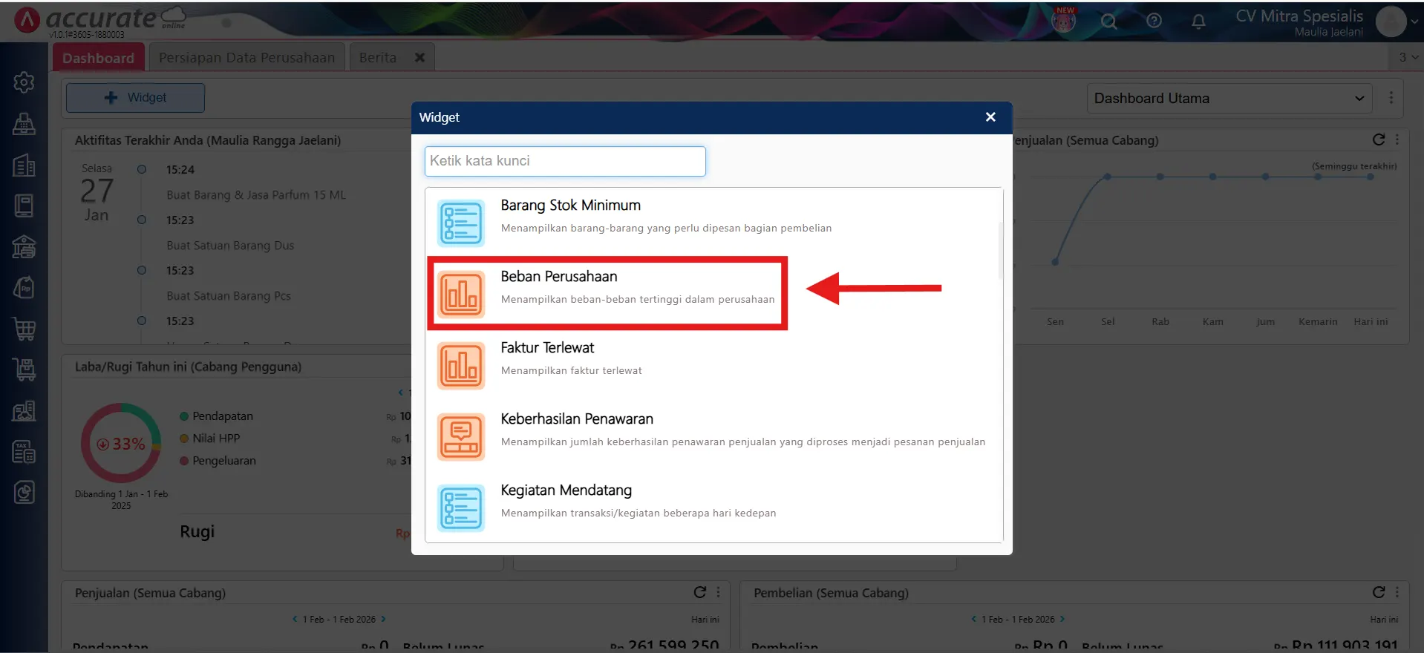
Task: Click the Accurate Online logo
Action: (100, 21)
